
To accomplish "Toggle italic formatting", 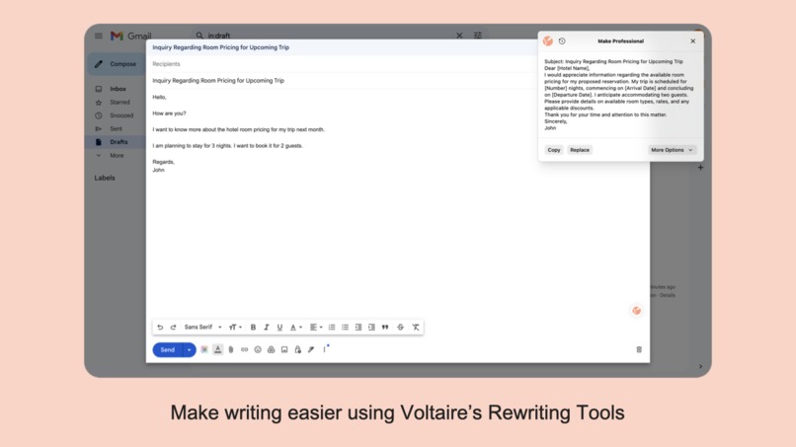I will click(266, 328).
